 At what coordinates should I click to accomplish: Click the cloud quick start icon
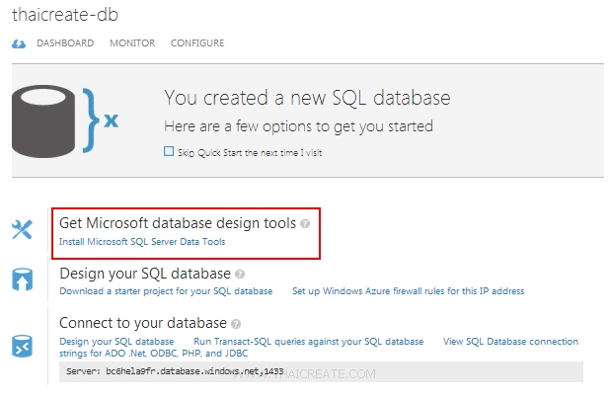[19, 43]
